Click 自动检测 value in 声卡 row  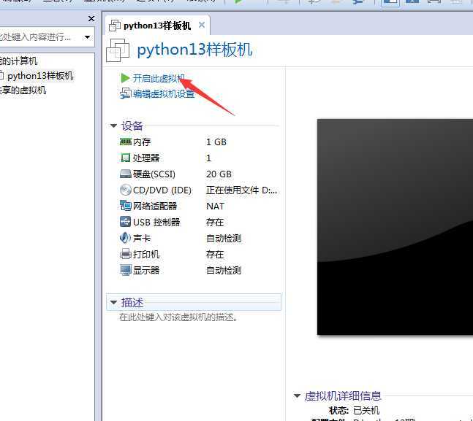point(224,238)
